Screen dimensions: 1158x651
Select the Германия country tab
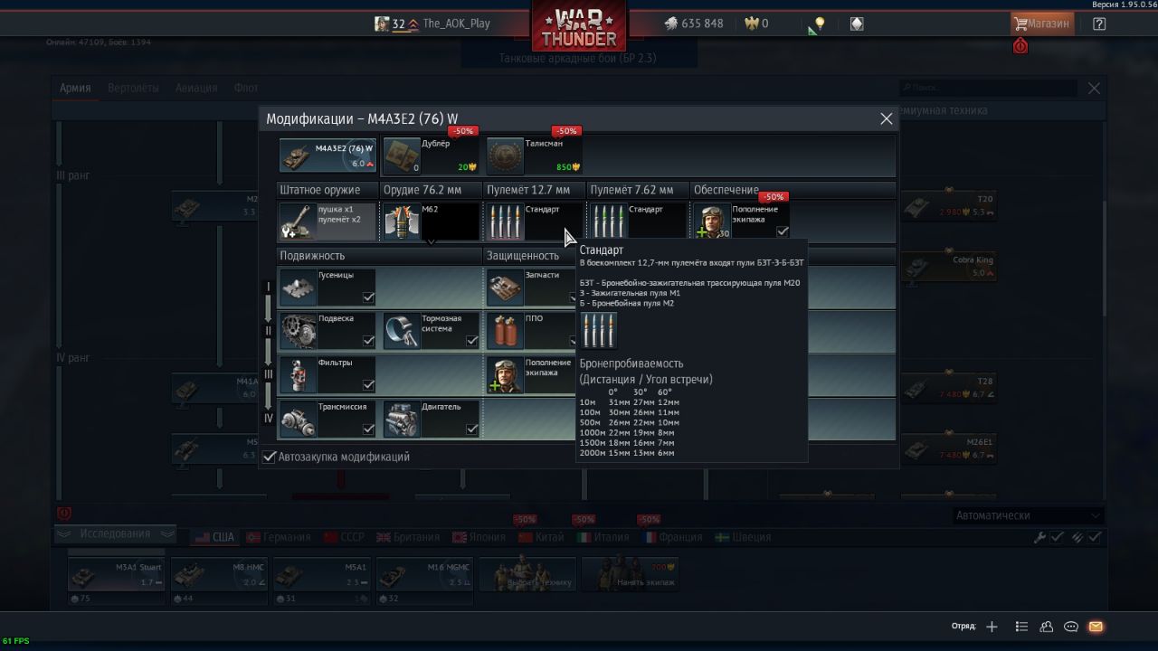278,537
